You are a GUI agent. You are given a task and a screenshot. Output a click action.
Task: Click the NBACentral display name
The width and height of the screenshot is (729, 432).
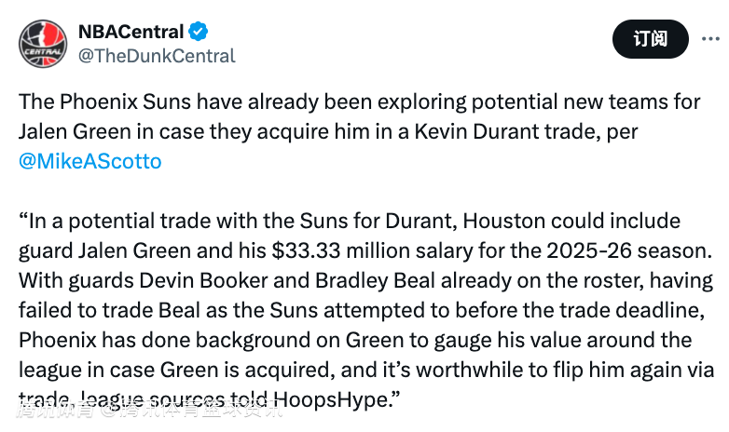click(x=130, y=32)
